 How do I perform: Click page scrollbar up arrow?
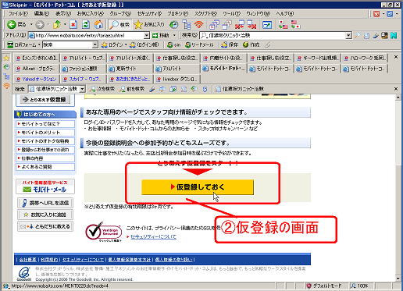[x=398, y=98]
